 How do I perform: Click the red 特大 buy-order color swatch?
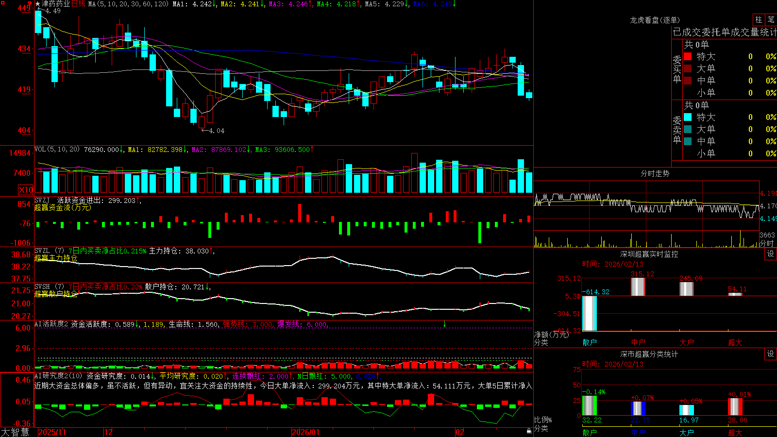pos(688,56)
